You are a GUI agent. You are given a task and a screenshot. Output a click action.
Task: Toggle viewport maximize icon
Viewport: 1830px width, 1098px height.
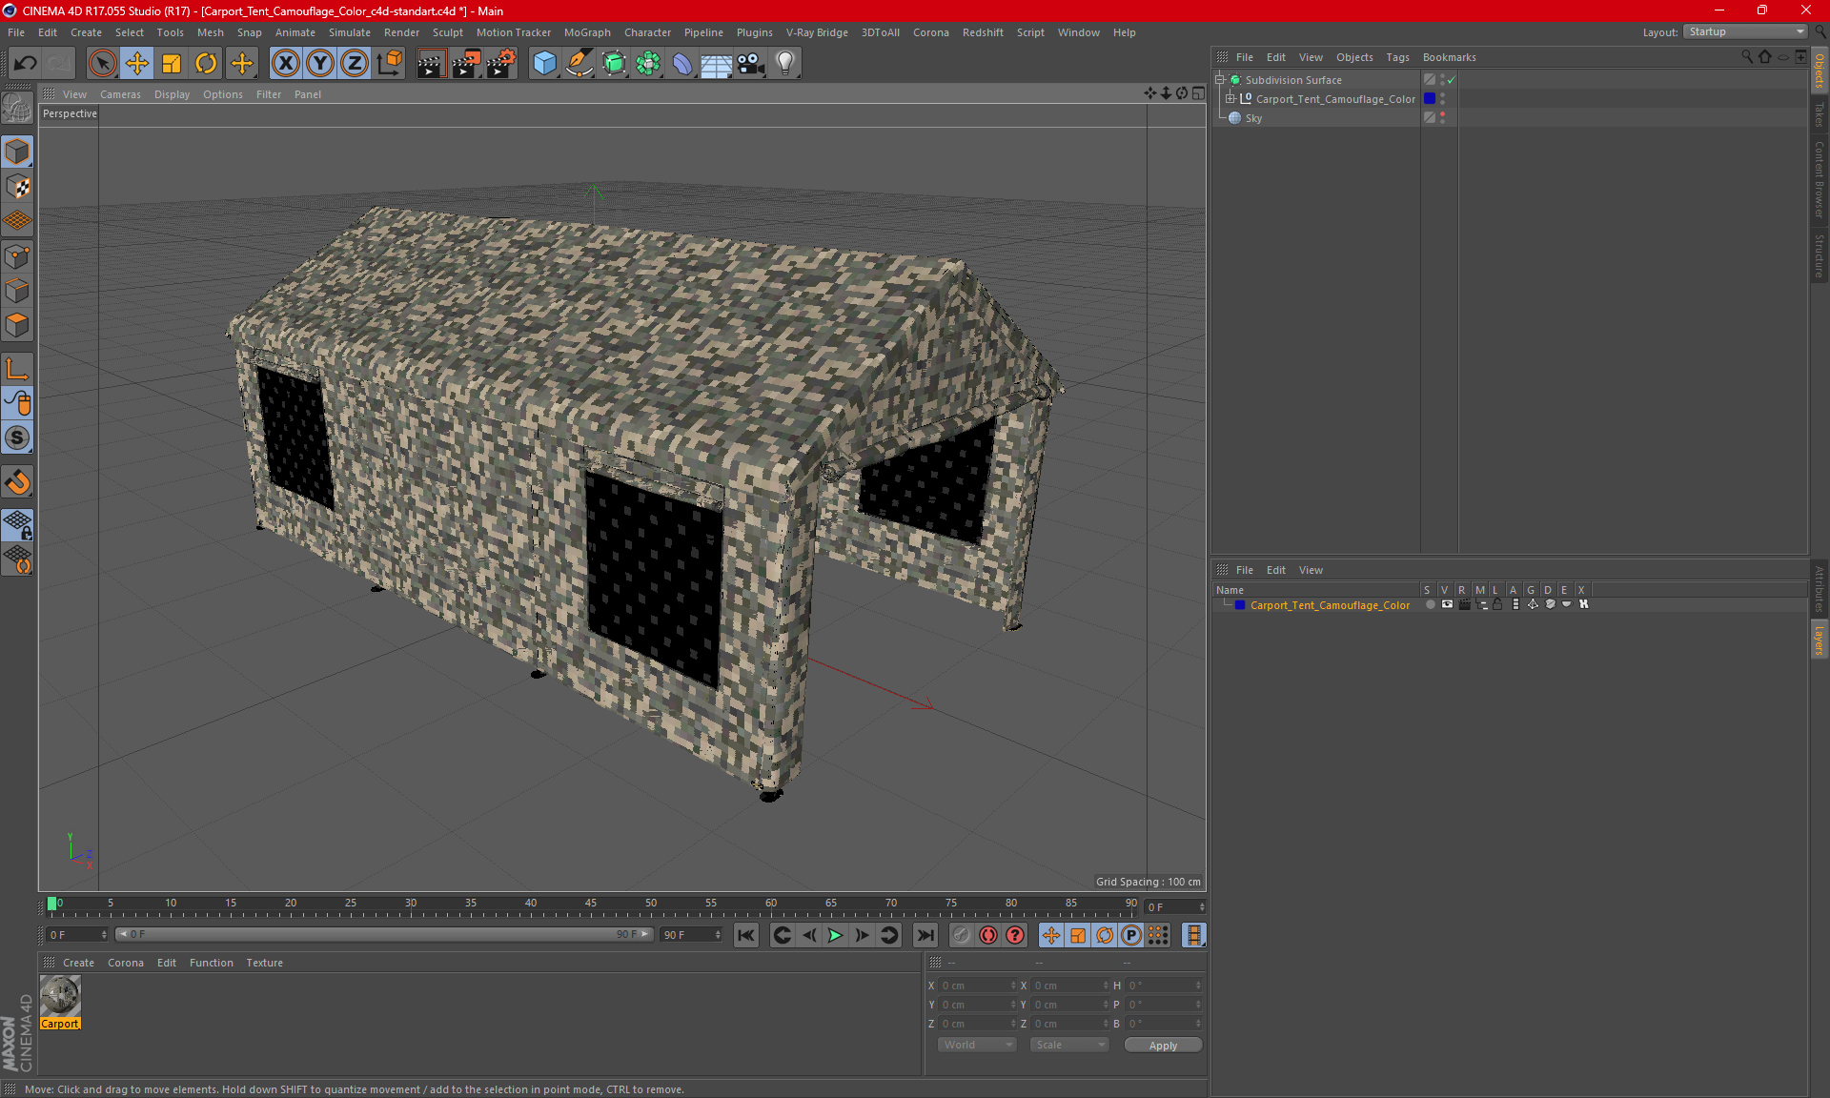(1199, 93)
